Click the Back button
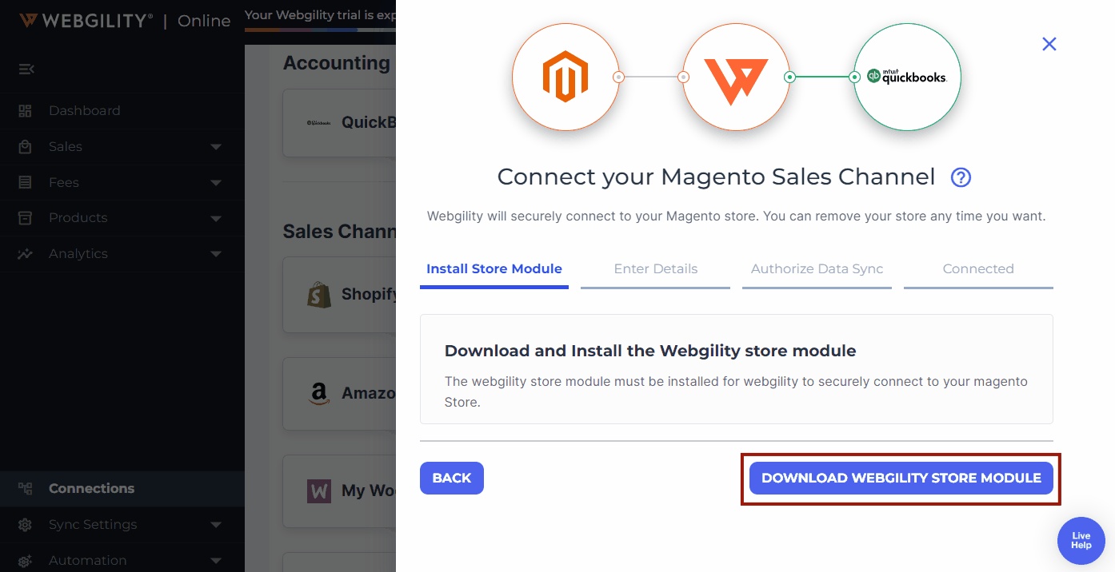1115x572 pixels. pyautogui.click(x=451, y=478)
